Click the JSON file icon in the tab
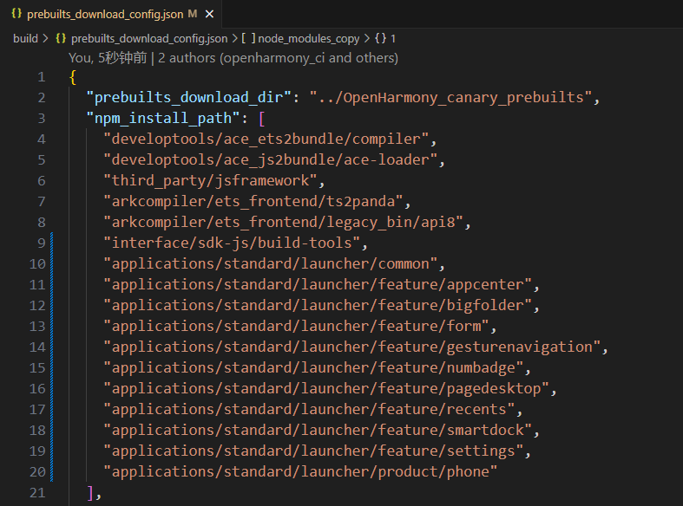The height and width of the screenshot is (506, 683). (16, 14)
